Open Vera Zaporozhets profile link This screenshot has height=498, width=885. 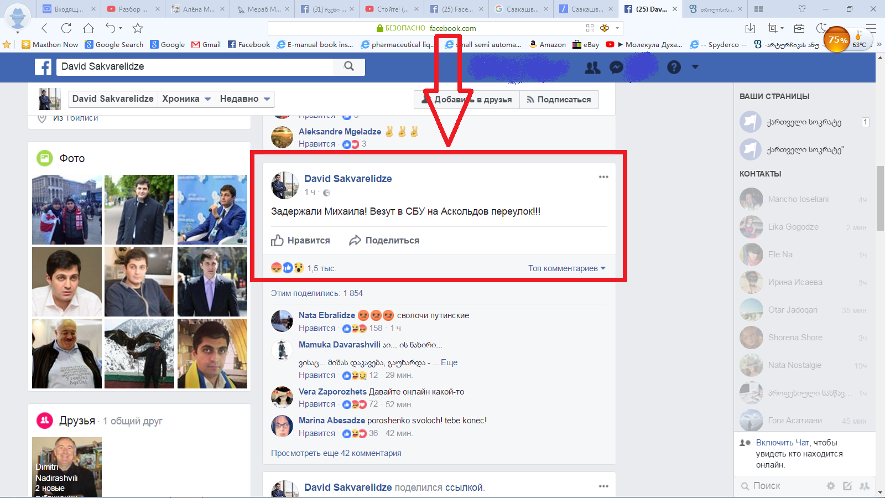click(332, 392)
